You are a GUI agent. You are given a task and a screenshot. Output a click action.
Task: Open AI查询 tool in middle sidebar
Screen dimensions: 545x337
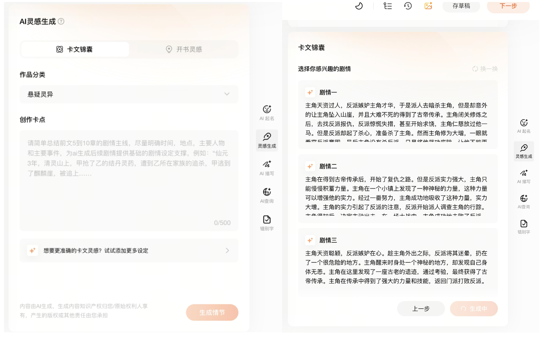pyautogui.click(x=267, y=192)
